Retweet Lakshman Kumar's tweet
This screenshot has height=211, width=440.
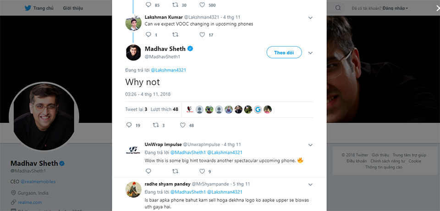coord(175,35)
